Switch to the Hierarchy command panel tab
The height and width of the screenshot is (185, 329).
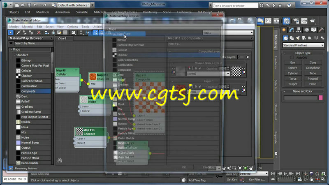point(299,30)
